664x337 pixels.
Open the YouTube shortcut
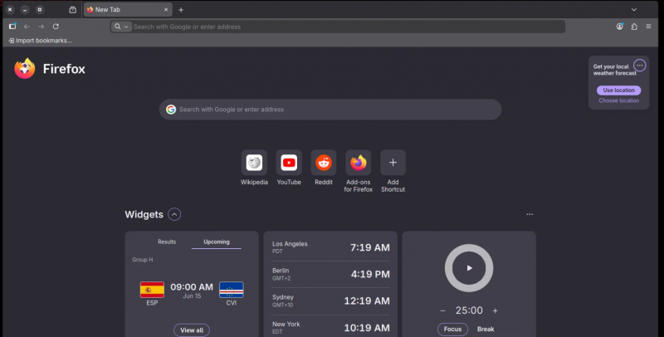(289, 168)
